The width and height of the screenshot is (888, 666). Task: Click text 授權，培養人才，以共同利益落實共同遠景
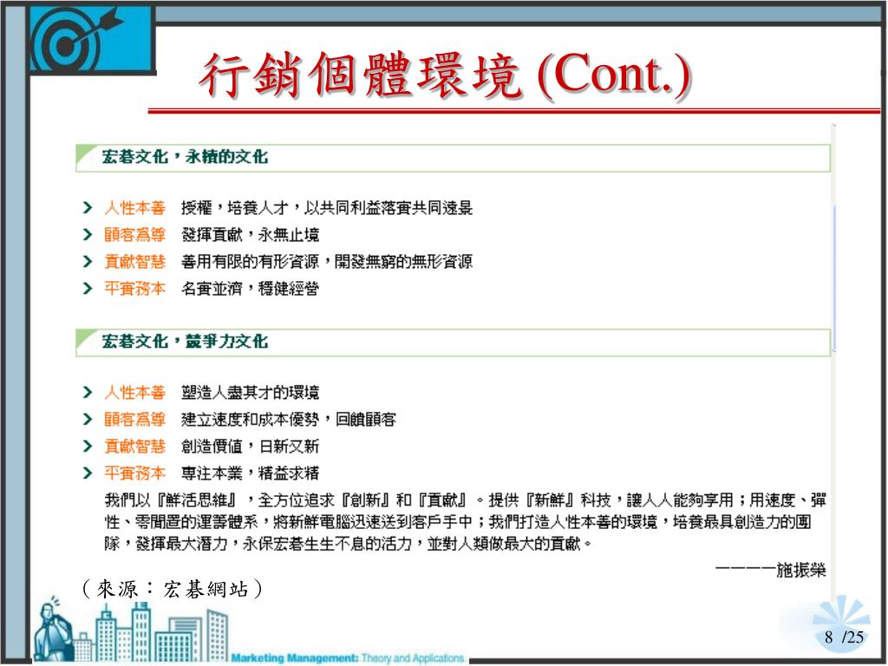point(327,208)
